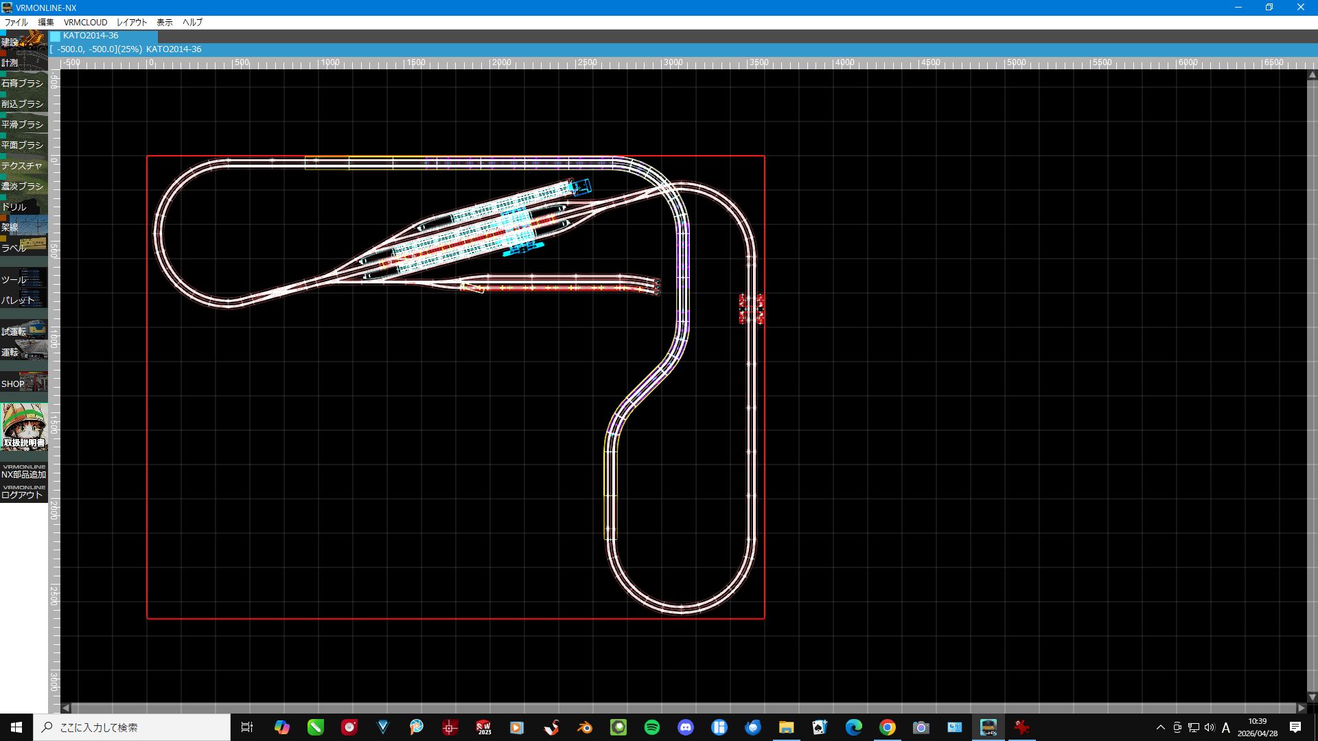Choose the 削込ブラシ carving brush
This screenshot has height=741, width=1318.
[x=24, y=102]
